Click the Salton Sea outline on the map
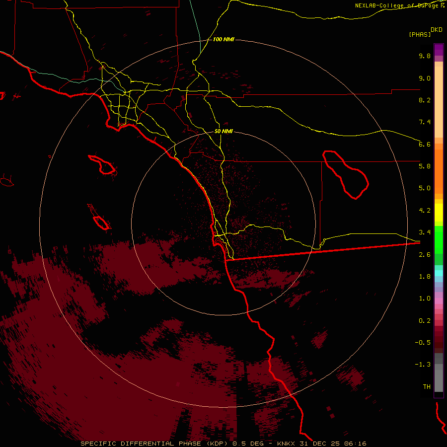447x447 pixels. point(345,174)
